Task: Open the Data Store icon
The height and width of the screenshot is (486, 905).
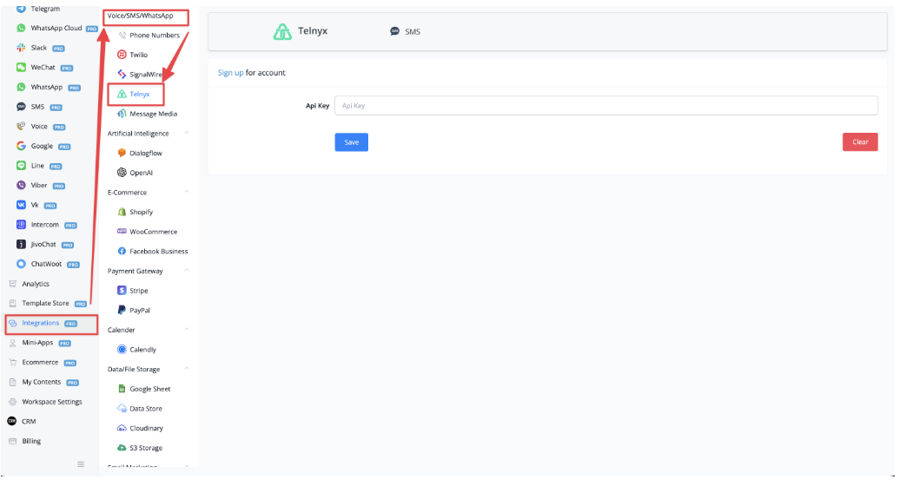Action: tap(122, 408)
